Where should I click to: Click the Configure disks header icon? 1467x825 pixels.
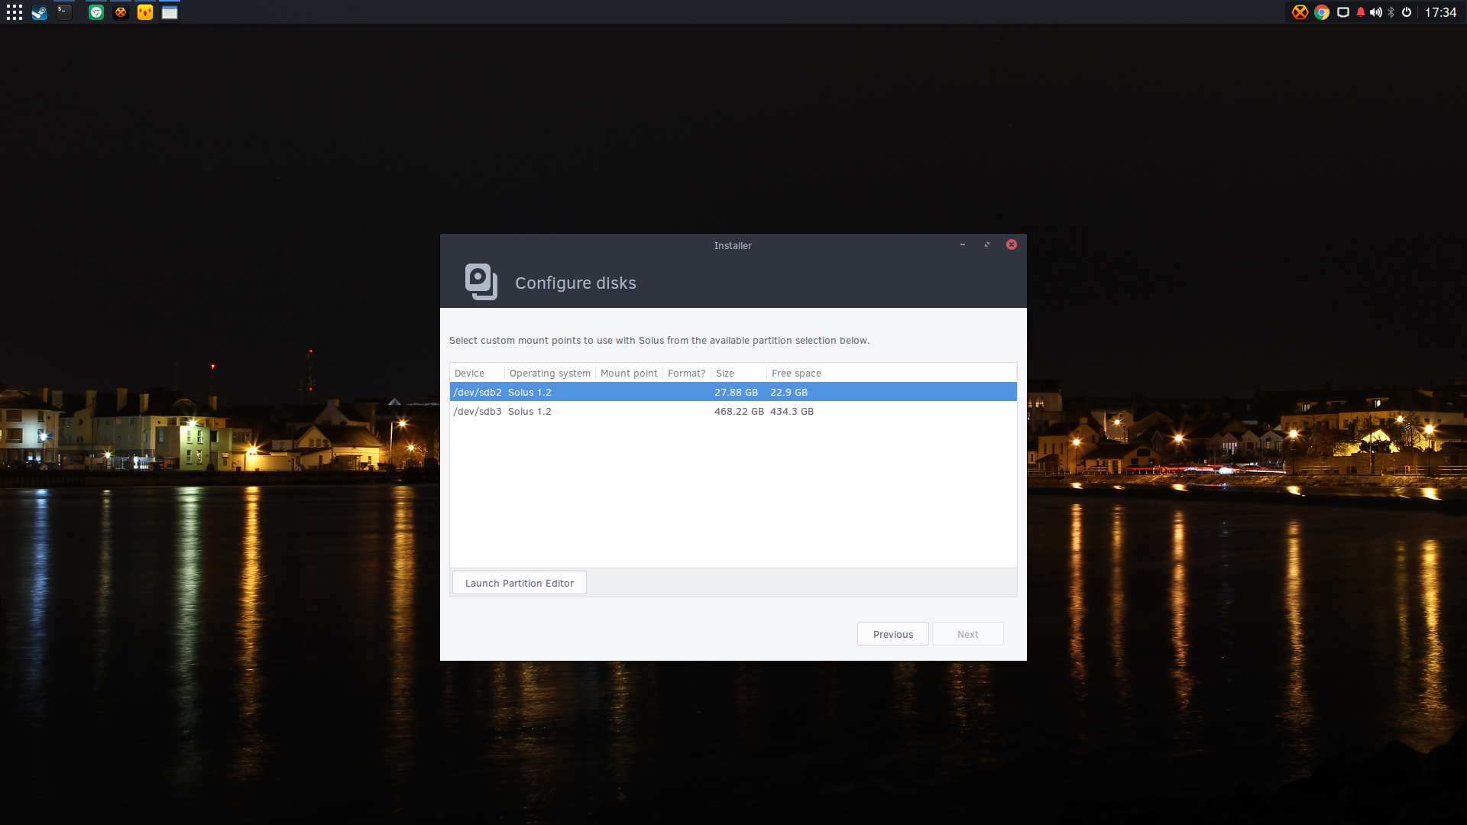tap(481, 282)
